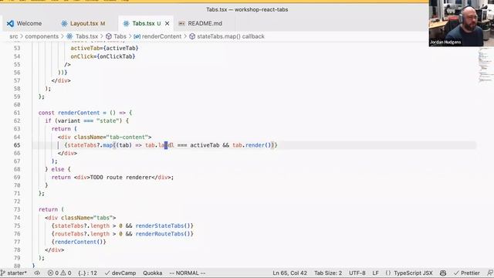Click line number 73 in the gutter

[17, 209]
